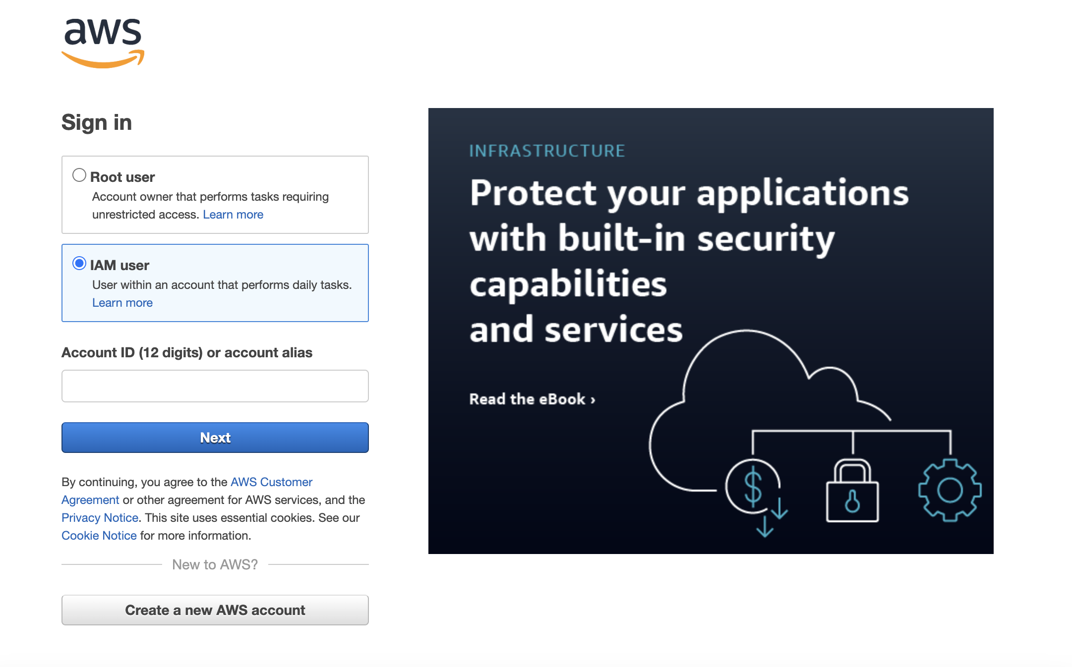Select the IAM user radio button
This screenshot has width=1072, height=667.
[79, 264]
